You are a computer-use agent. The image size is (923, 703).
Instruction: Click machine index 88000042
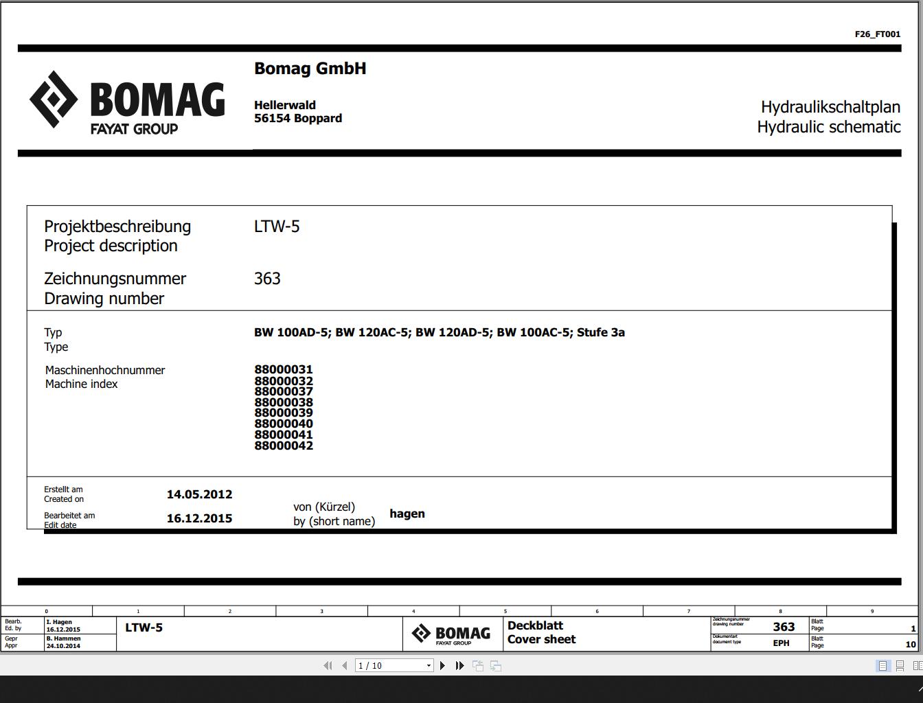[x=284, y=446]
